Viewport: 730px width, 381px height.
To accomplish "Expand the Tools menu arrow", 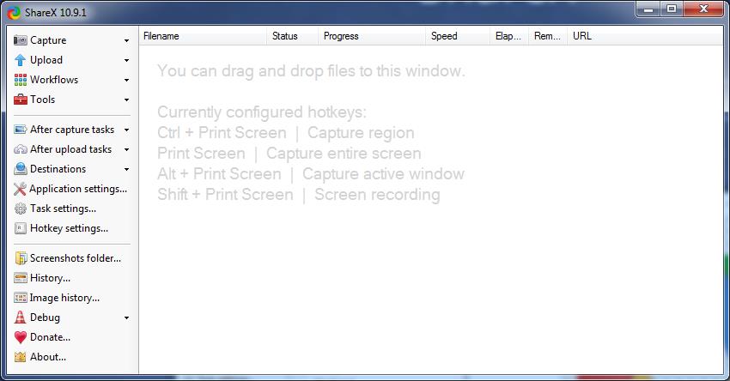I will [x=126, y=100].
